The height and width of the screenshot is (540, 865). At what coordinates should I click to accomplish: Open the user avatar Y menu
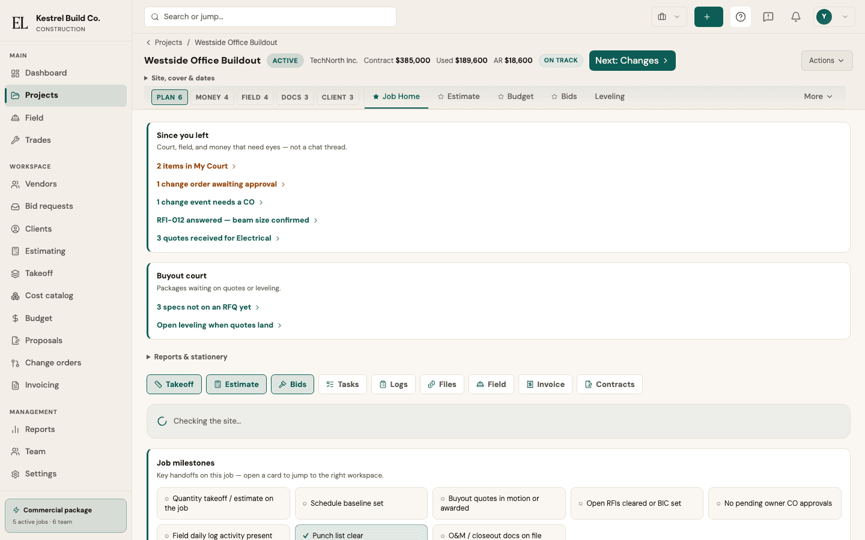pos(834,17)
